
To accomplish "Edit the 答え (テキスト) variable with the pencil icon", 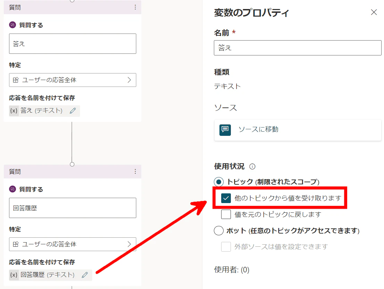I will [73, 111].
